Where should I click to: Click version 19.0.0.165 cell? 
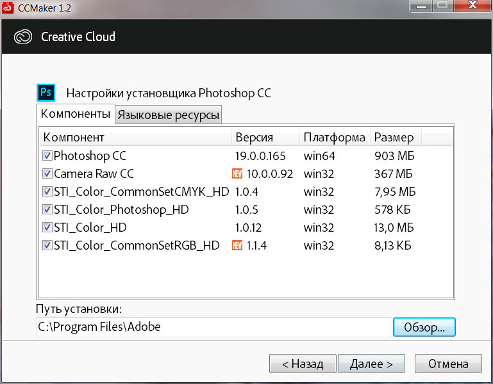pos(260,156)
